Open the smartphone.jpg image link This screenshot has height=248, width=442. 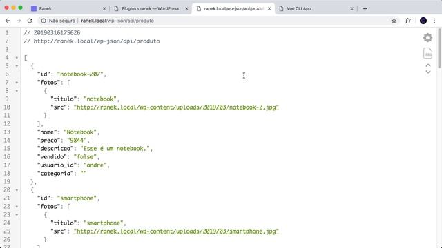point(176,231)
